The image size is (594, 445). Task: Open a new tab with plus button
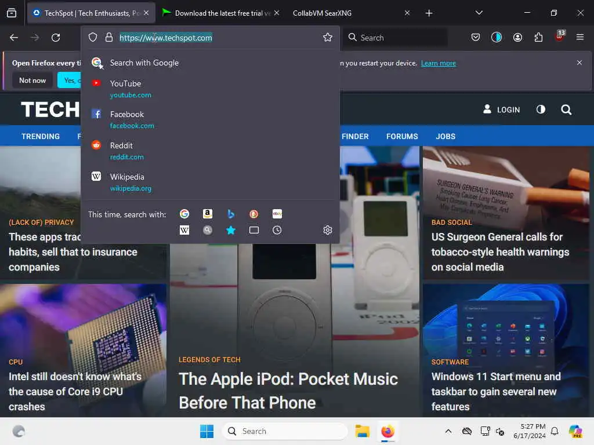[x=429, y=13]
